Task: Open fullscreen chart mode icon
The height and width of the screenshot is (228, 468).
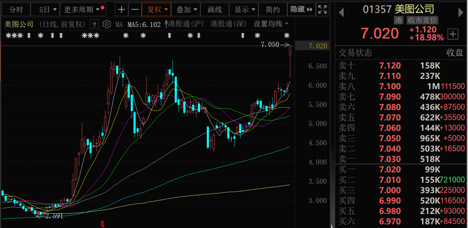Action: [x=322, y=10]
